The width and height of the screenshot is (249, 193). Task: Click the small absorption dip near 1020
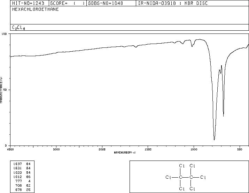pyautogui.click(x=192, y=46)
